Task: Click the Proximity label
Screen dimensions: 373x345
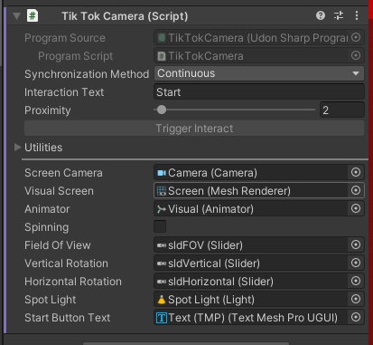Action: [x=48, y=110]
